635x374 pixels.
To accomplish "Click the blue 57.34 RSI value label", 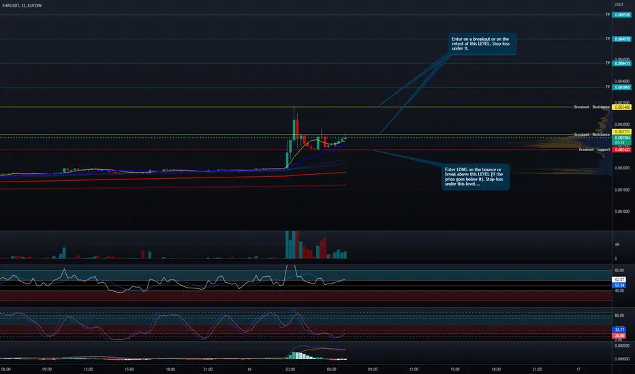I will click(619, 285).
